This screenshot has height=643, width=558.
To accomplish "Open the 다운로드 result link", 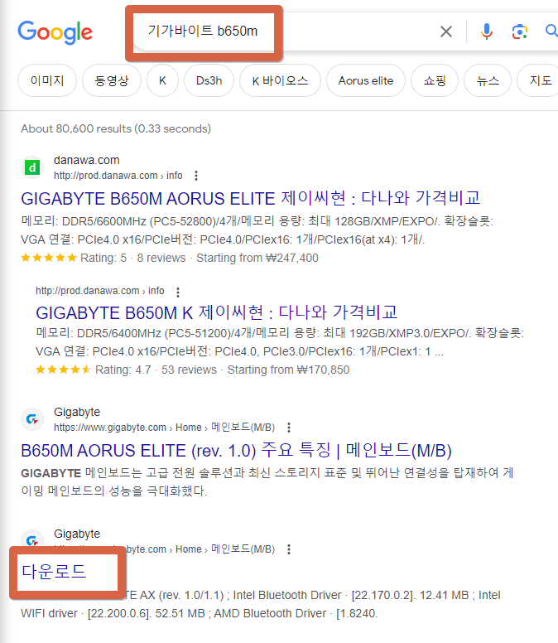I will pyautogui.click(x=54, y=571).
